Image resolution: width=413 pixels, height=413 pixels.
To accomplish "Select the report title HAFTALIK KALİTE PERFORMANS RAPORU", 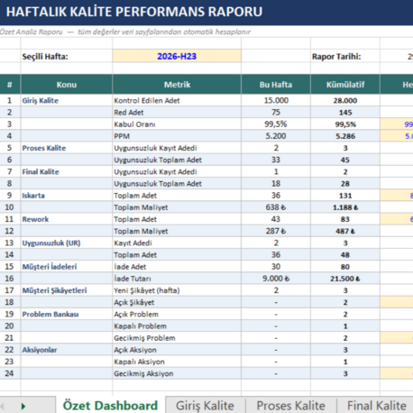I will tap(134, 12).
